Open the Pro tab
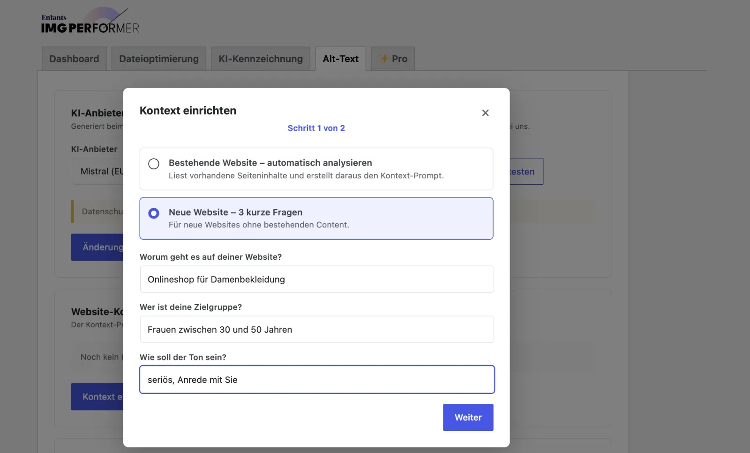Screen dimensions: 750x453 pyautogui.click(x=393, y=59)
